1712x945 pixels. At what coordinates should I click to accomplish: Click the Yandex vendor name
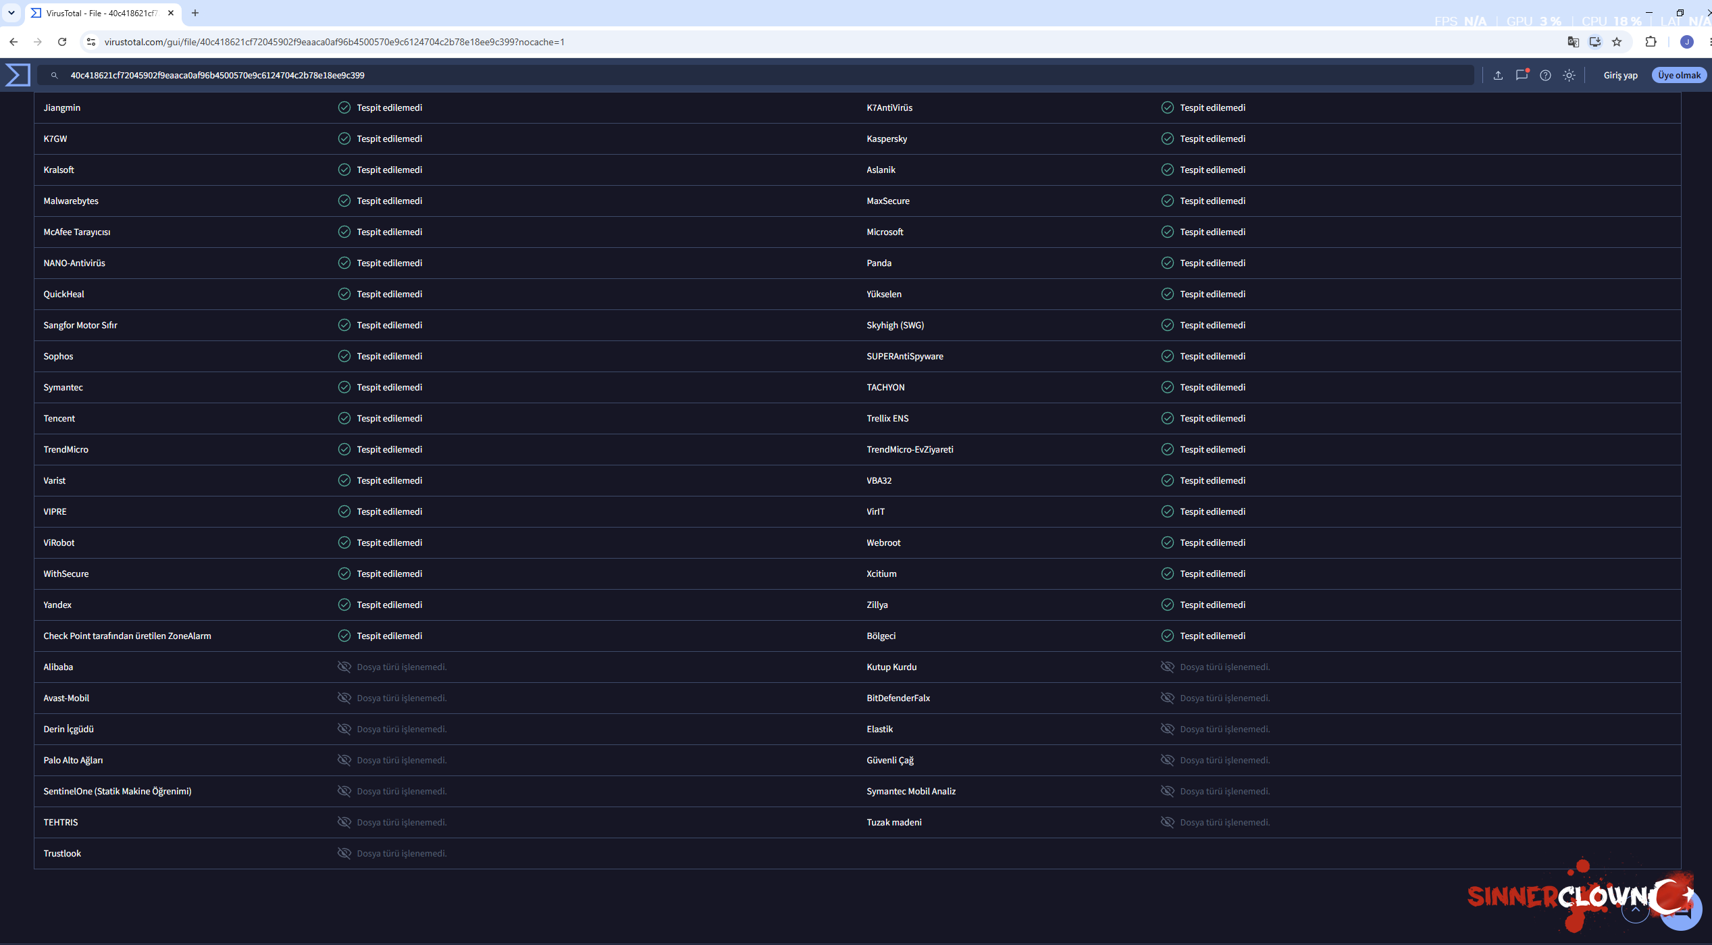pyautogui.click(x=57, y=605)
